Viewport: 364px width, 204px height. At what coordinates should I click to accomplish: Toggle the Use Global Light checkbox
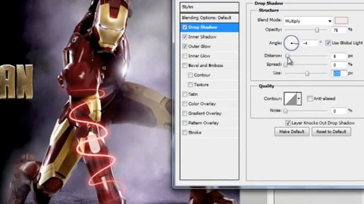[328, 43]
